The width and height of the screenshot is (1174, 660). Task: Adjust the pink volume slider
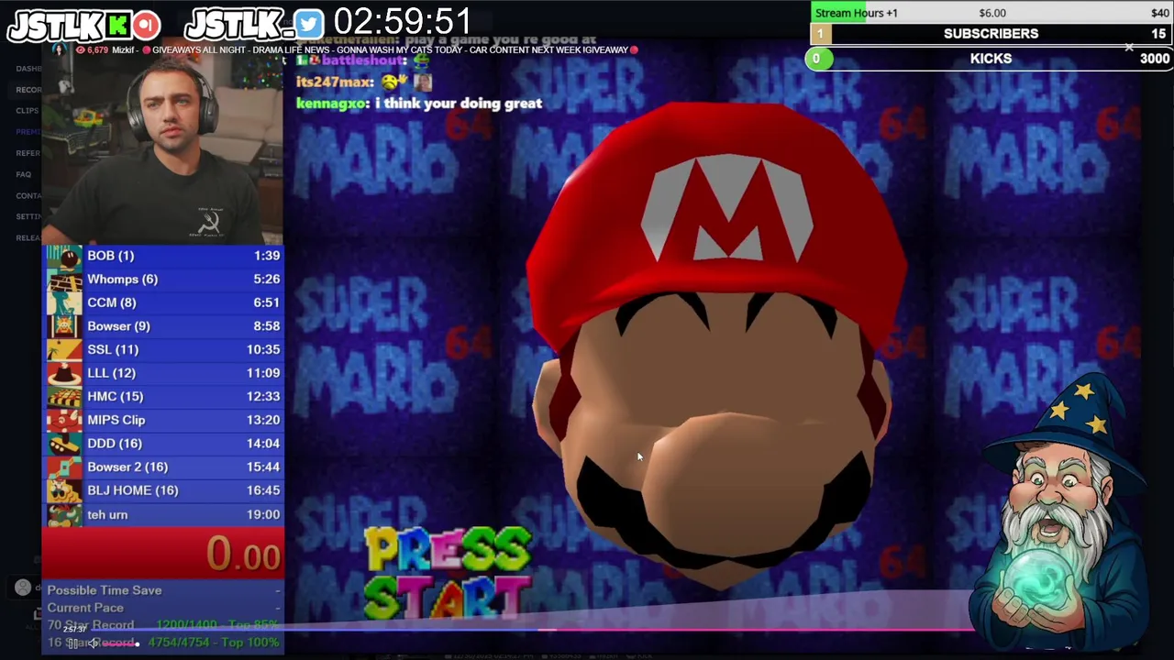pyautogui.click(x=119, y=643)
